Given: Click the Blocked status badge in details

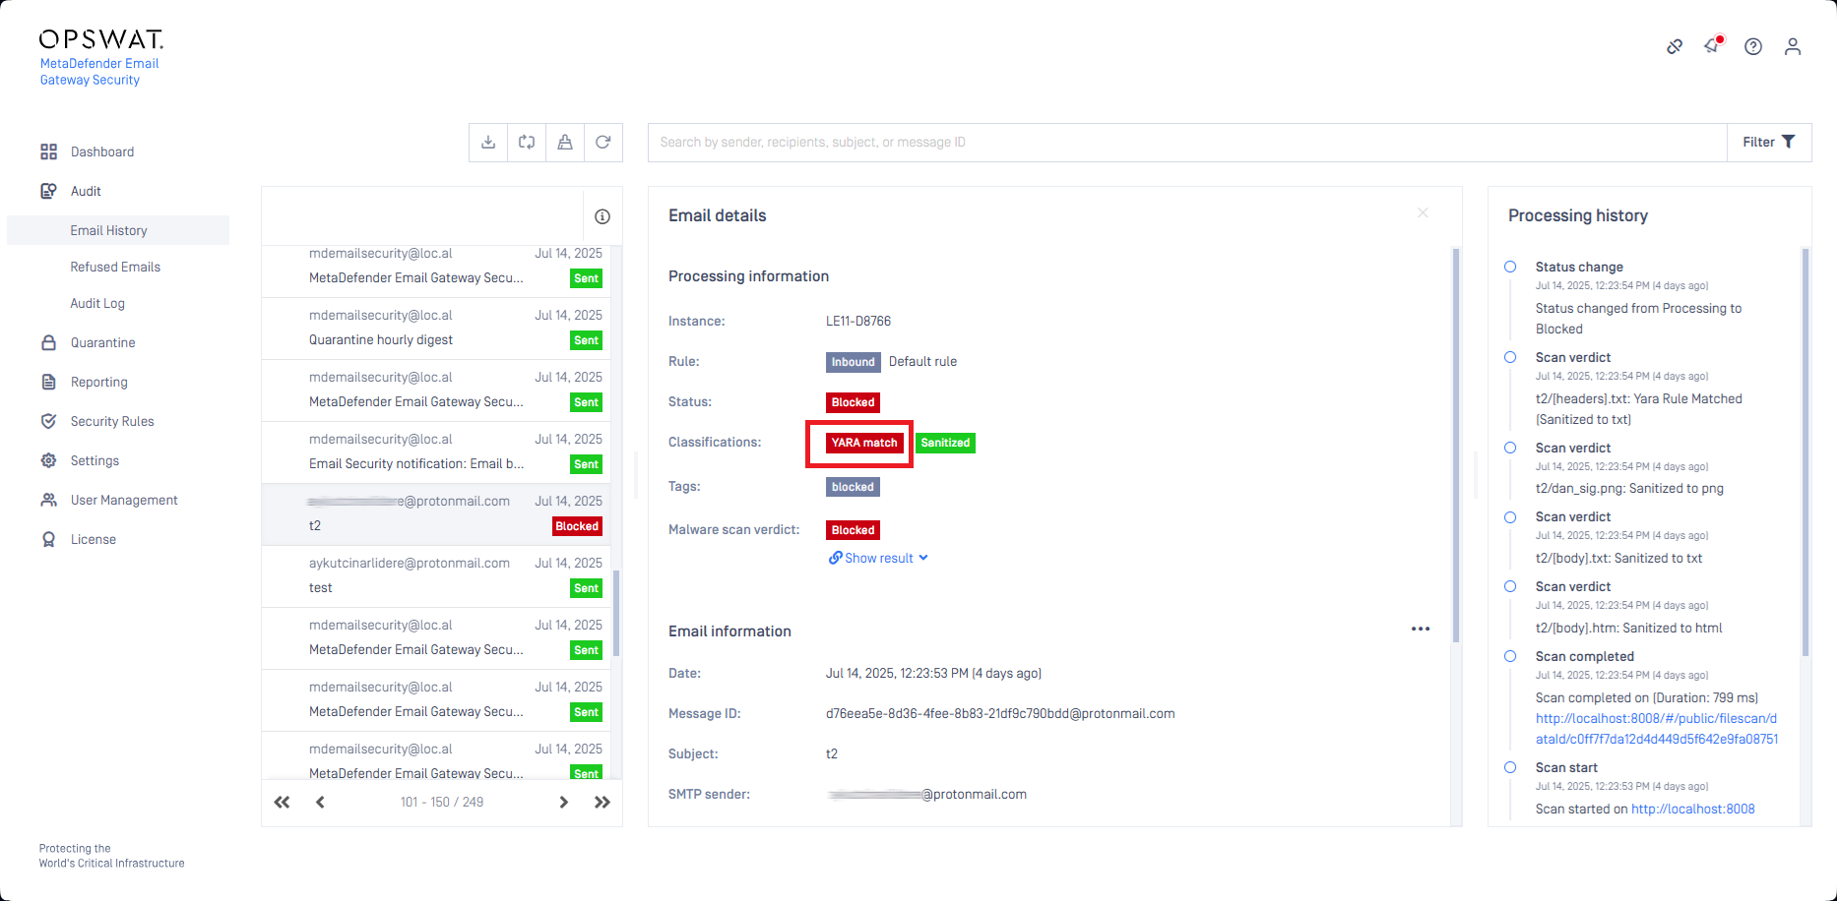Looking at the screenshot, I should 853,402.
